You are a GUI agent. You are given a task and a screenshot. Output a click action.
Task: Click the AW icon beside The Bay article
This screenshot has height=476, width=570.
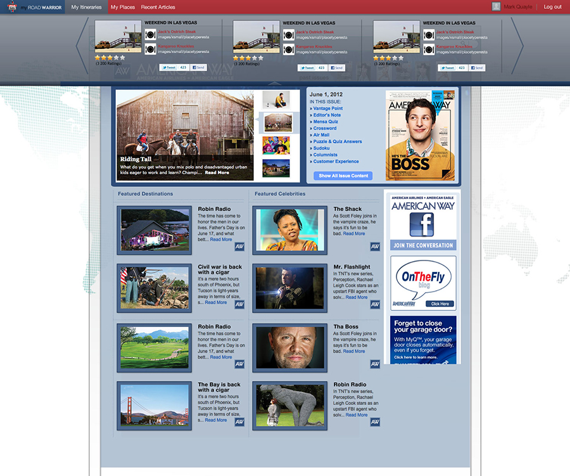pyautogui.click(x=239, y=422)
